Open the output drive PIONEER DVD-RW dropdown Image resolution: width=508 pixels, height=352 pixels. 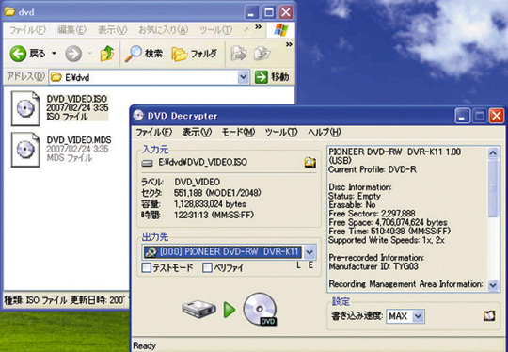pyautogui.click(x=310, y=252)
